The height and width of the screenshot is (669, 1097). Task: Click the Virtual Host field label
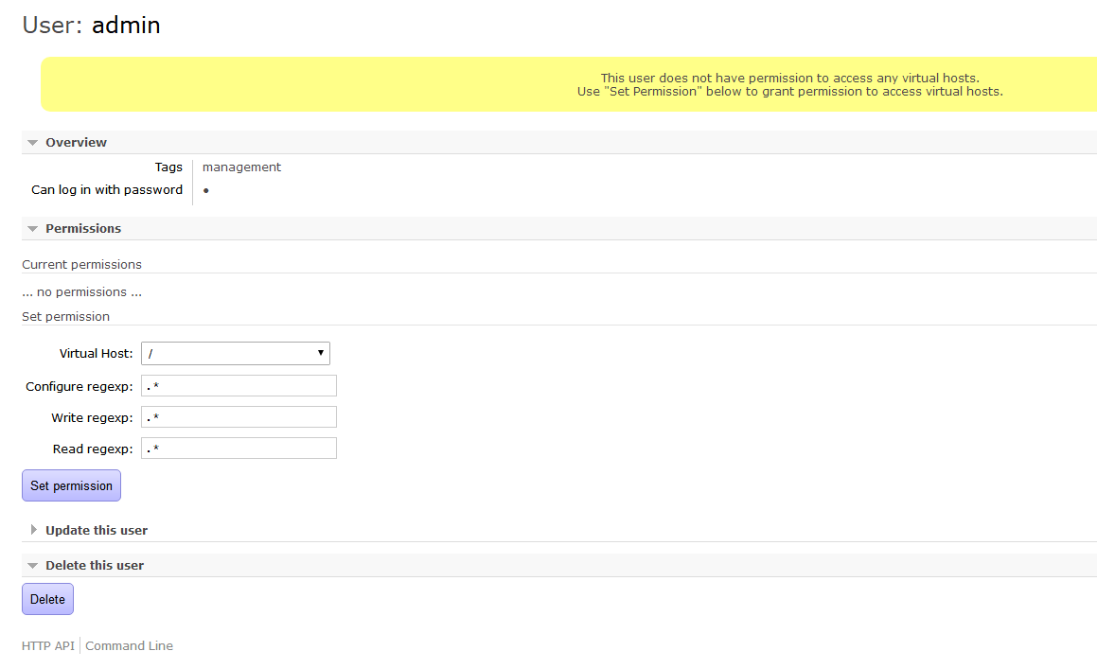point(96,354)
